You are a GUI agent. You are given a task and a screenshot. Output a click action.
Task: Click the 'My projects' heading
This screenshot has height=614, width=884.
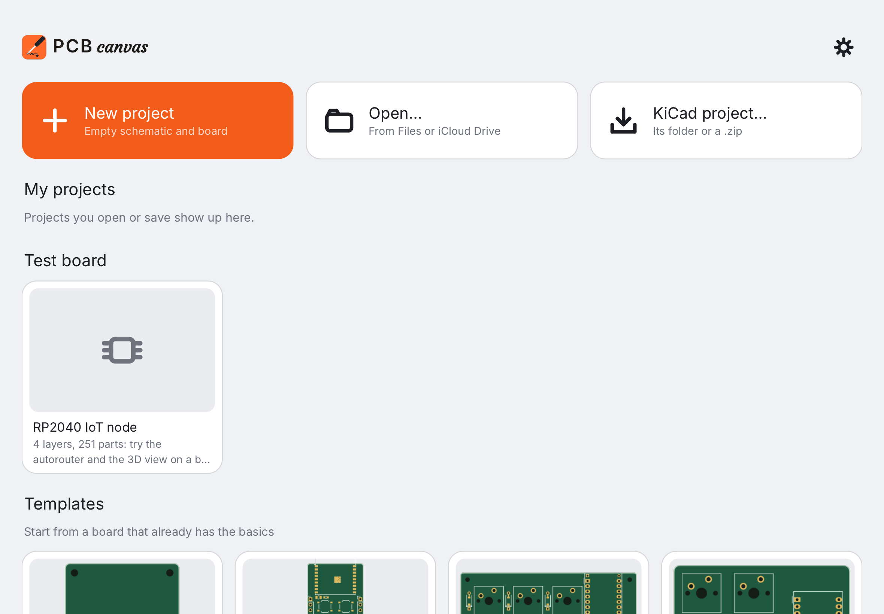click(x=70, y=190)
